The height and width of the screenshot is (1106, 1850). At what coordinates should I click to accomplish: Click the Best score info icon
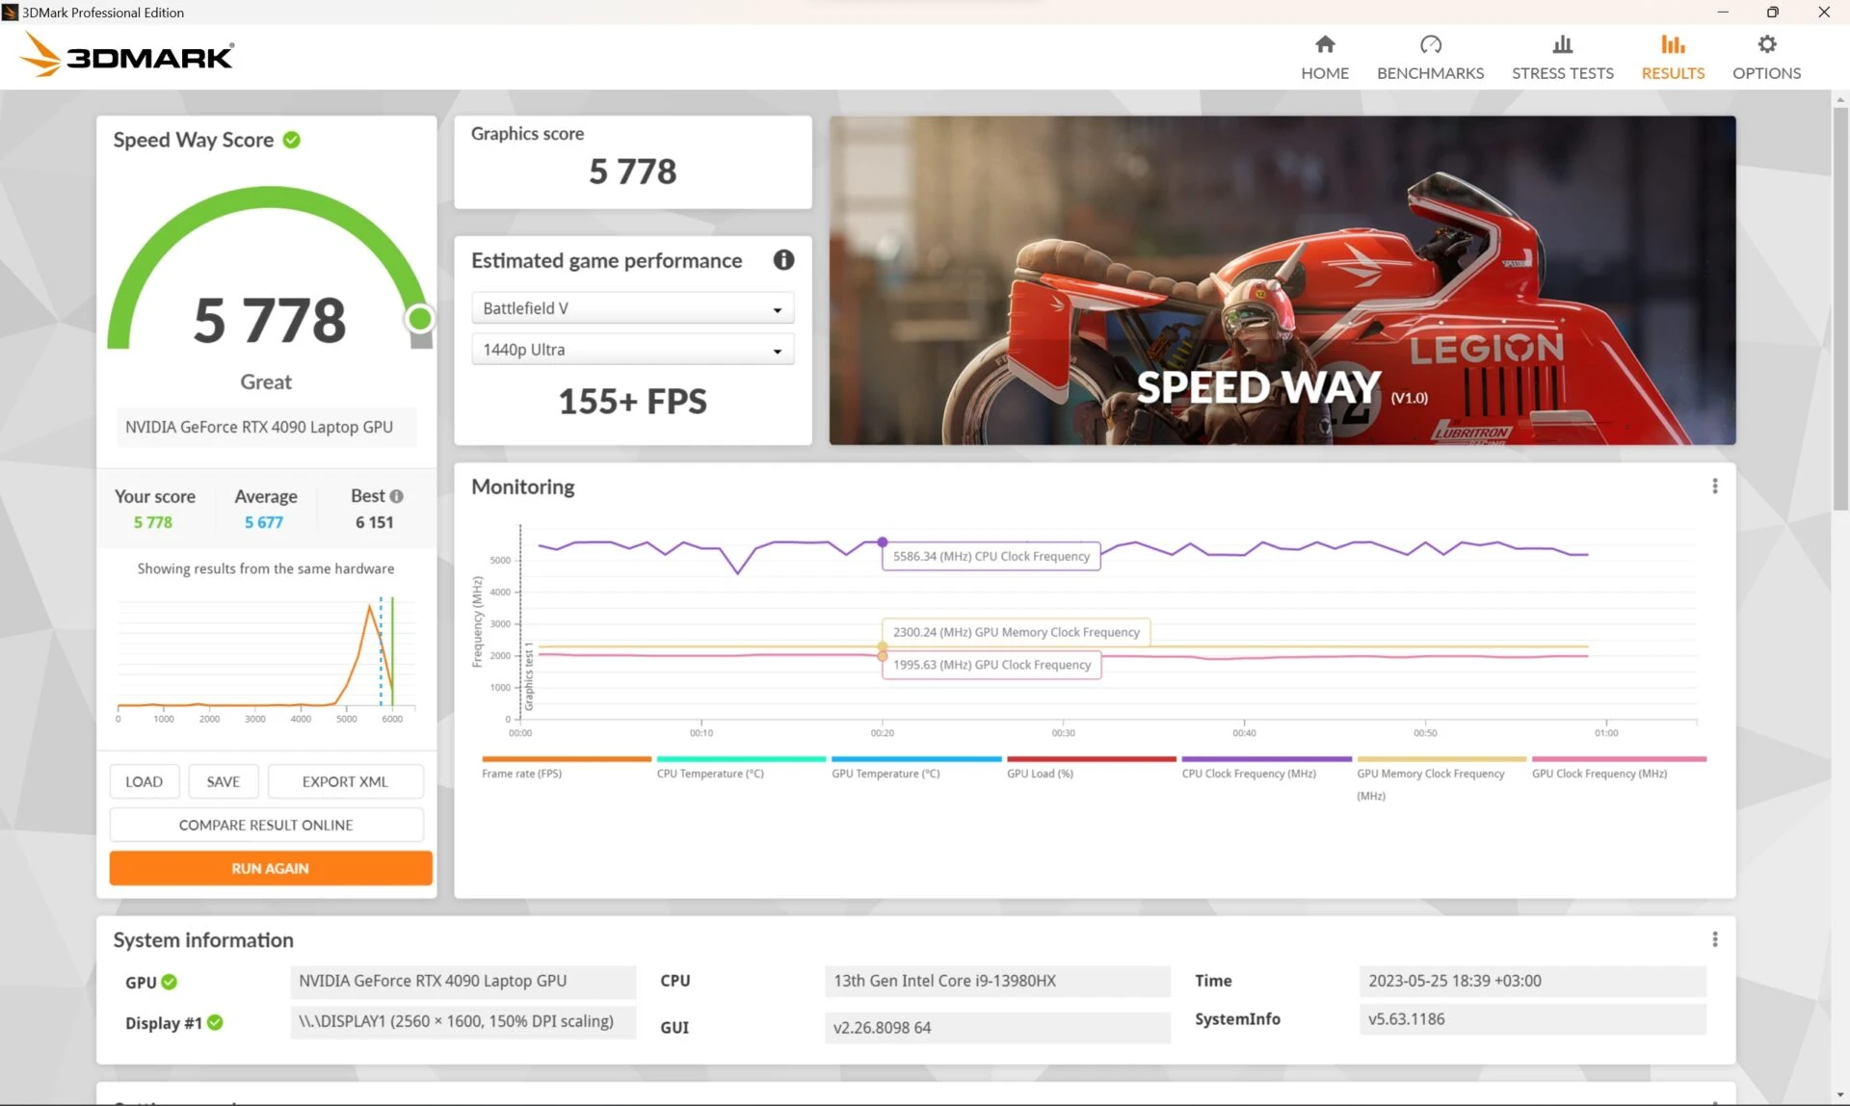(396, 496)
